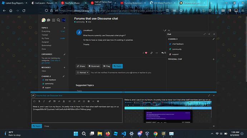Create new message with Messages plus icon
The image size is (247, 138).
coord(64,67)
